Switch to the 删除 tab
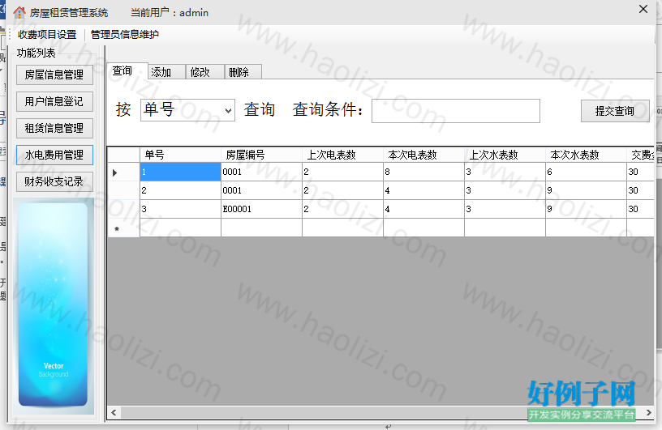 243,72
